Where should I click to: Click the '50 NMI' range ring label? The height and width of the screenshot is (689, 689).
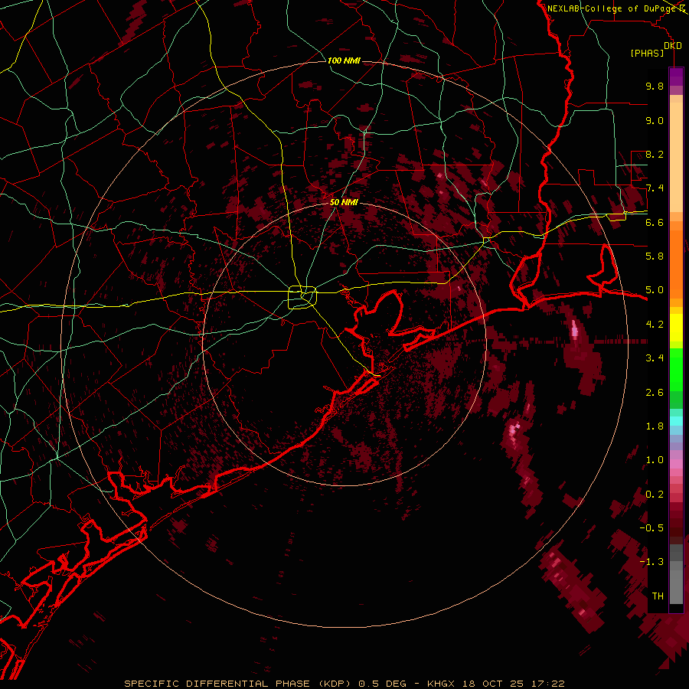344,202
